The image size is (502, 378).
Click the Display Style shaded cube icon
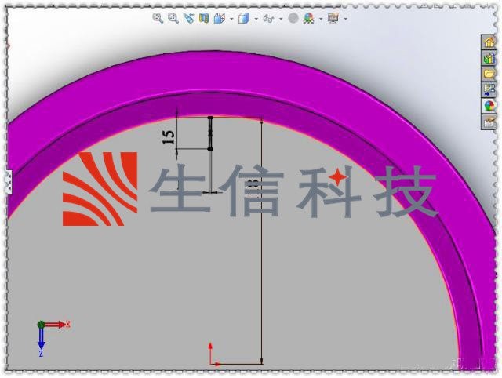pyautogui.click(x=244, y=18)
